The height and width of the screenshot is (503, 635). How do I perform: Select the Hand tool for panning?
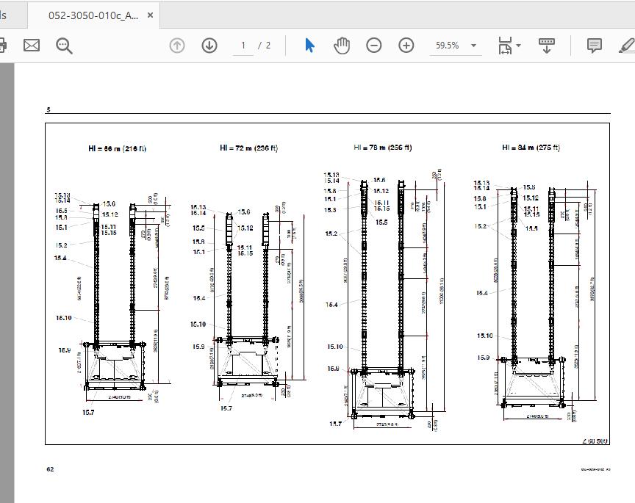point(341,45)
